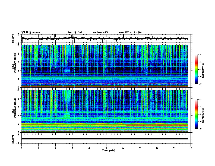Click the ch.2 color scale log(PSD) units label
The width and height of the screenshot is (215, 166).
click(203, 115)
